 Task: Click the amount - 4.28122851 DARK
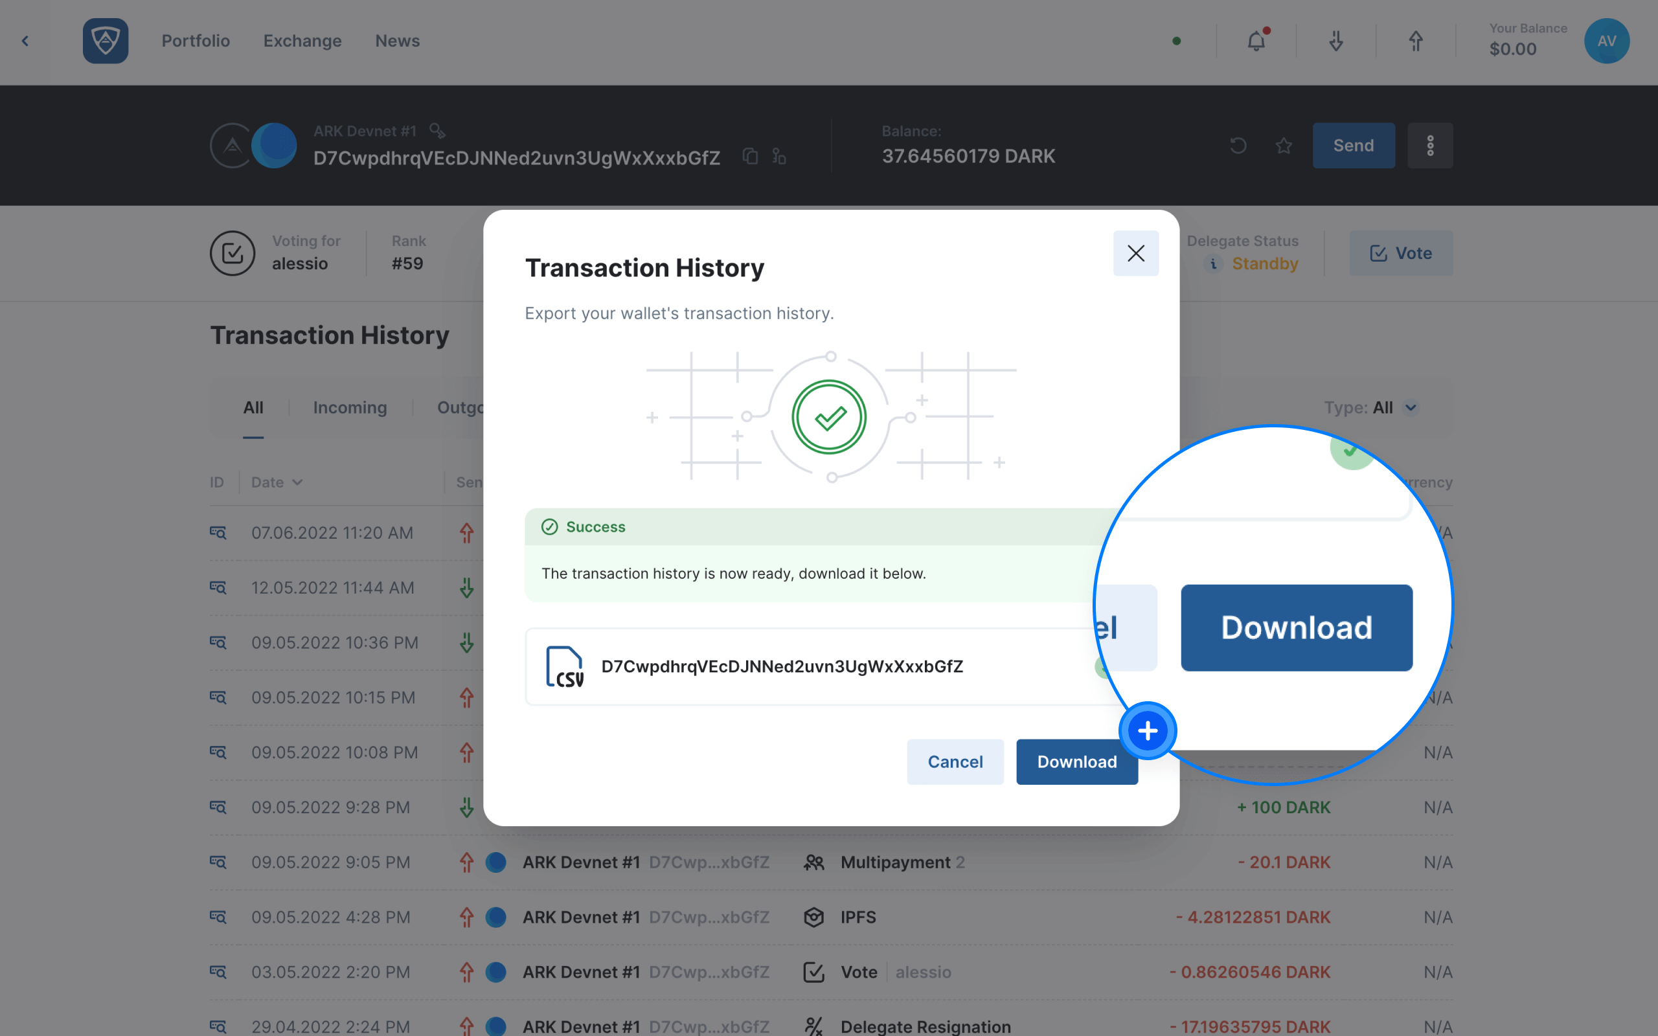(1253, 917)
